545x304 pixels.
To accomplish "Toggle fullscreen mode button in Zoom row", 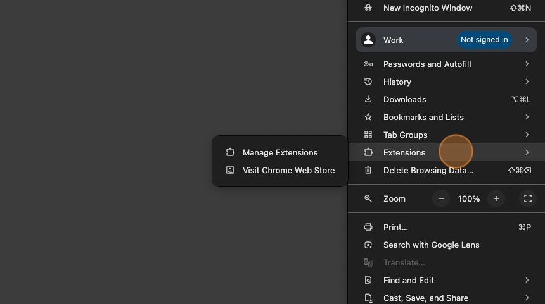I will (x=528, y=198).
